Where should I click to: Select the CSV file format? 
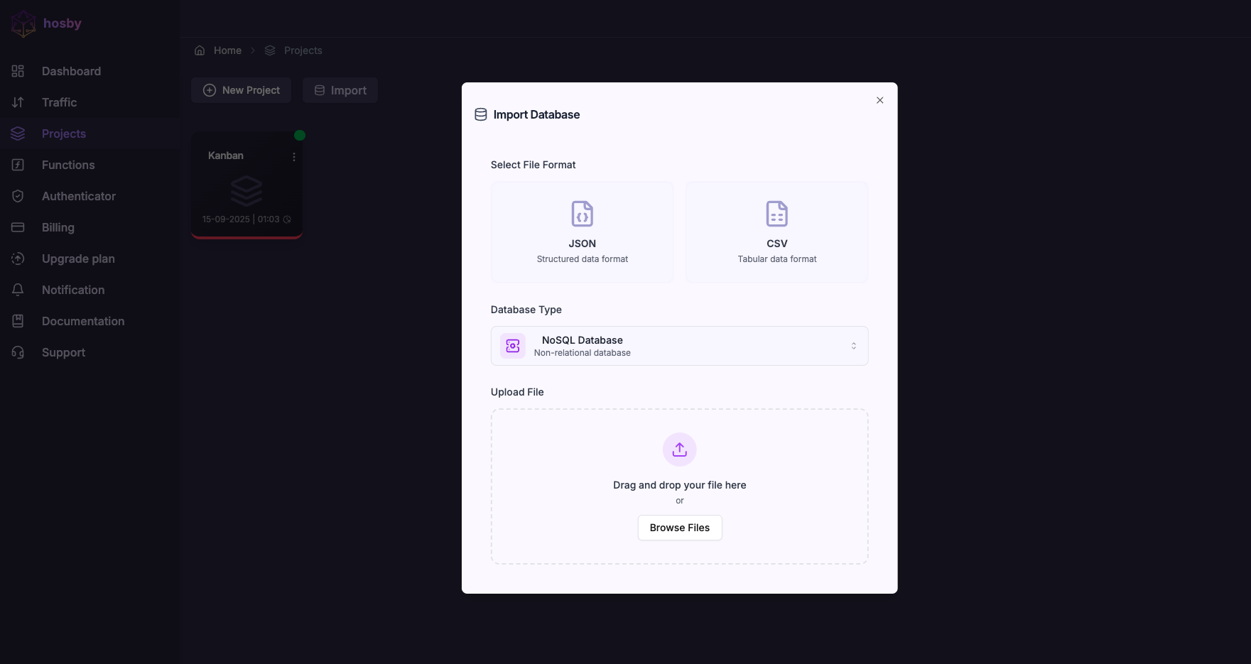776,232
